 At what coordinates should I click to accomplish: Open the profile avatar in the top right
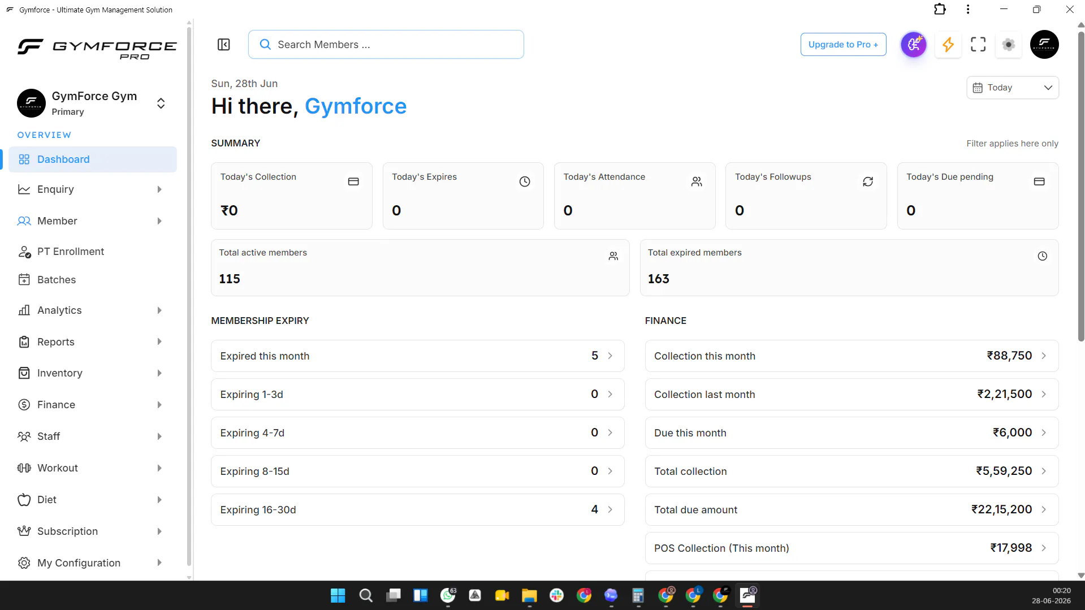click(1044, 45)
